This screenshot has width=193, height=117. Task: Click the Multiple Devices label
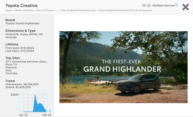pos(164,5)
